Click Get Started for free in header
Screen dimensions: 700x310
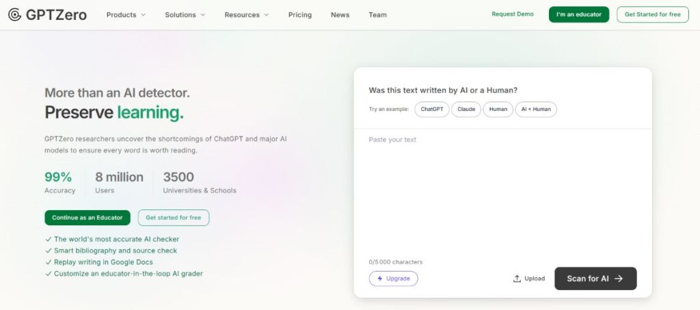click(653, 14)
